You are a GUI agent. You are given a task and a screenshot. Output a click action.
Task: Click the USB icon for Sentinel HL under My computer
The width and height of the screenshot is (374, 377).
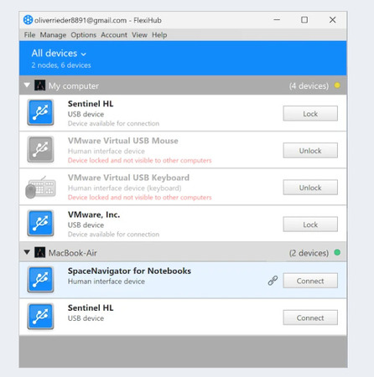[x=40, y=112]
